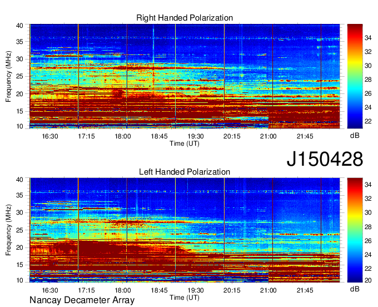This screenshot has height=307, width=378.
Task: Click "Frequency (MHz)" axis label of Left Handed plot
Action: [x=8, y=230]
